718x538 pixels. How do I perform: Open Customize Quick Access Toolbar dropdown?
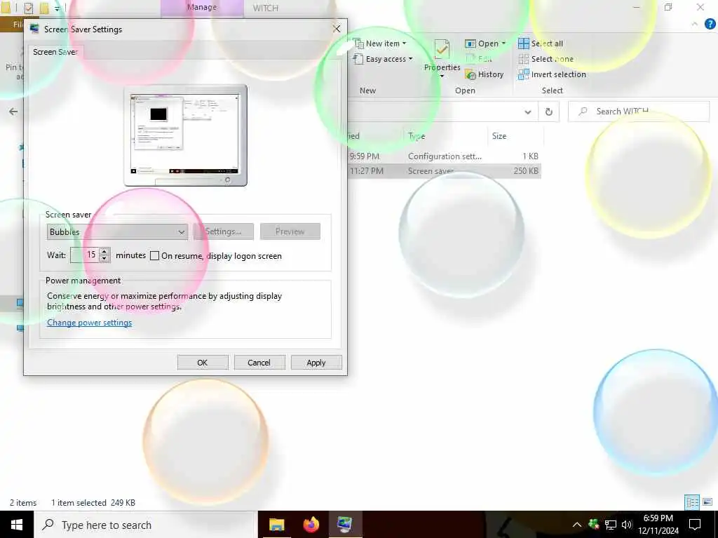click(57, 8)
